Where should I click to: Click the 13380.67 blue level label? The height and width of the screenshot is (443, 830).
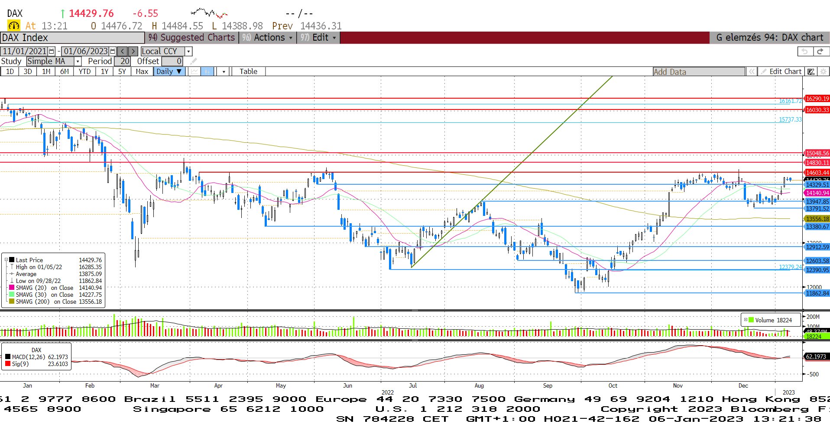click(x=817, y=227)
